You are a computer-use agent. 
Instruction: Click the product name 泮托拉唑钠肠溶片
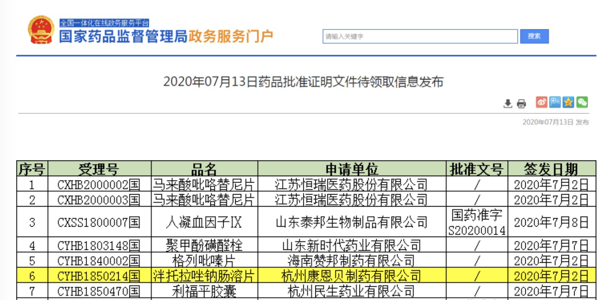pyautogui.click(x=204, y=275)
